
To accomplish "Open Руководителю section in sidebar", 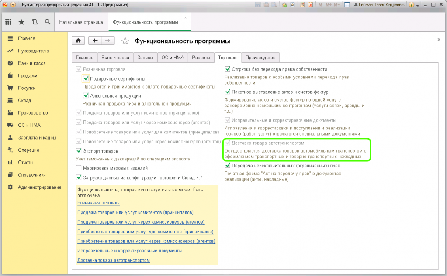I will (x=33, y=51).
